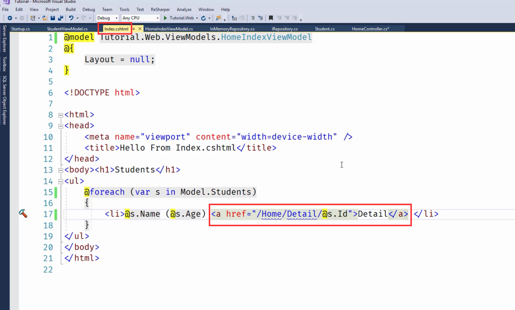Collapse the ul element on line 14

61,181
